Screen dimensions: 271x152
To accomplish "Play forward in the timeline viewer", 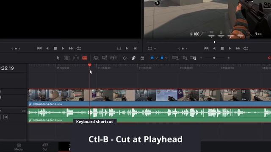I will pyautogui.click(x=230, y=49).
